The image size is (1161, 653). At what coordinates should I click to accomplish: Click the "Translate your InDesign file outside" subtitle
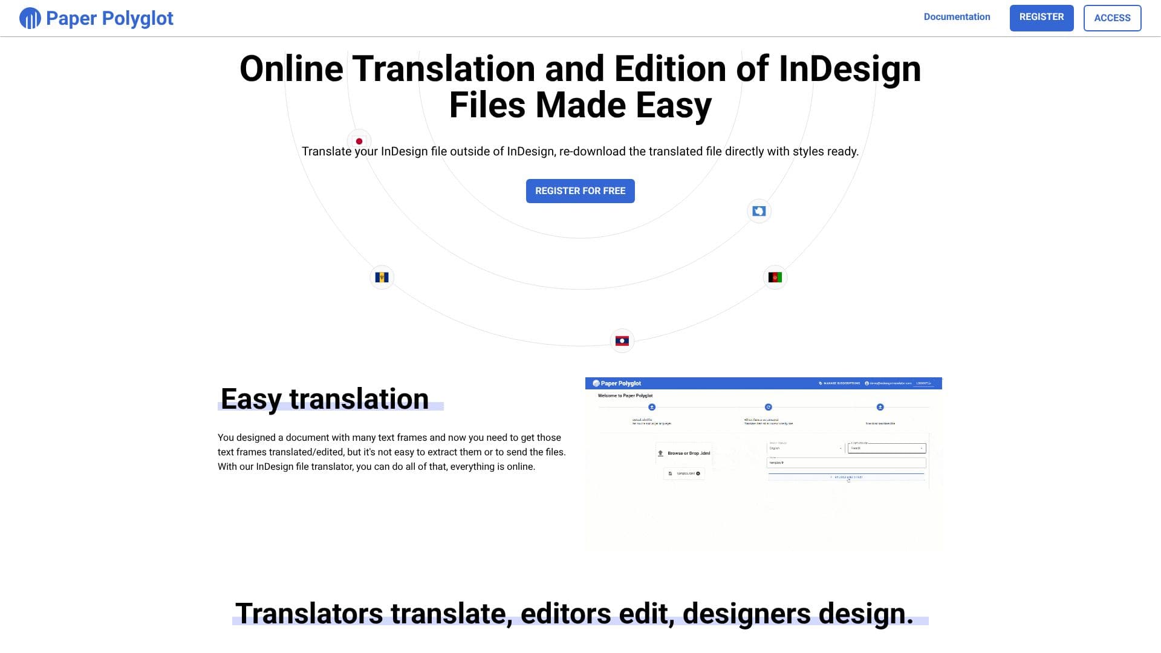pos(580,151)
